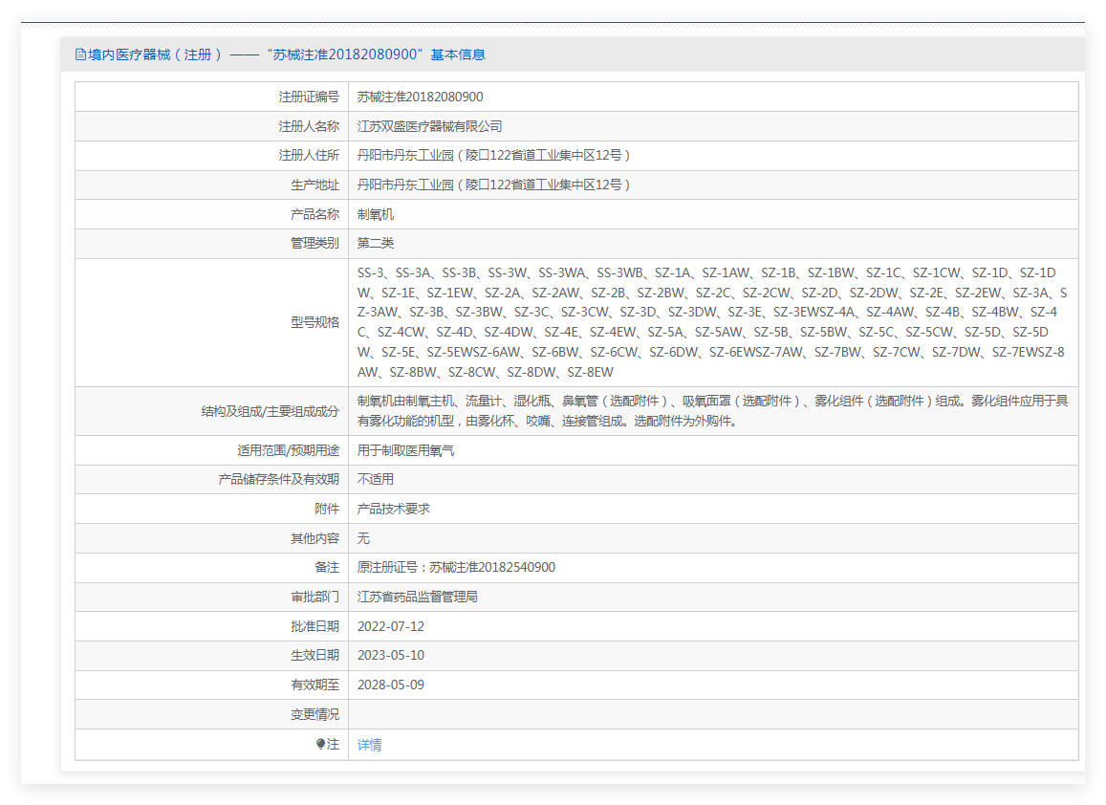This screenshot has width=1106, height=805.
Task: Click the 注册人住所 label
Action: click(x=309, y=155)
